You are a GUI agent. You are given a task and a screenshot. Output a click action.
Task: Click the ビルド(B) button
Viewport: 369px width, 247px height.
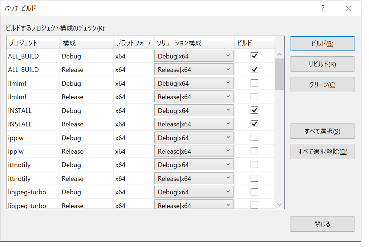click(x=322, y=43)
